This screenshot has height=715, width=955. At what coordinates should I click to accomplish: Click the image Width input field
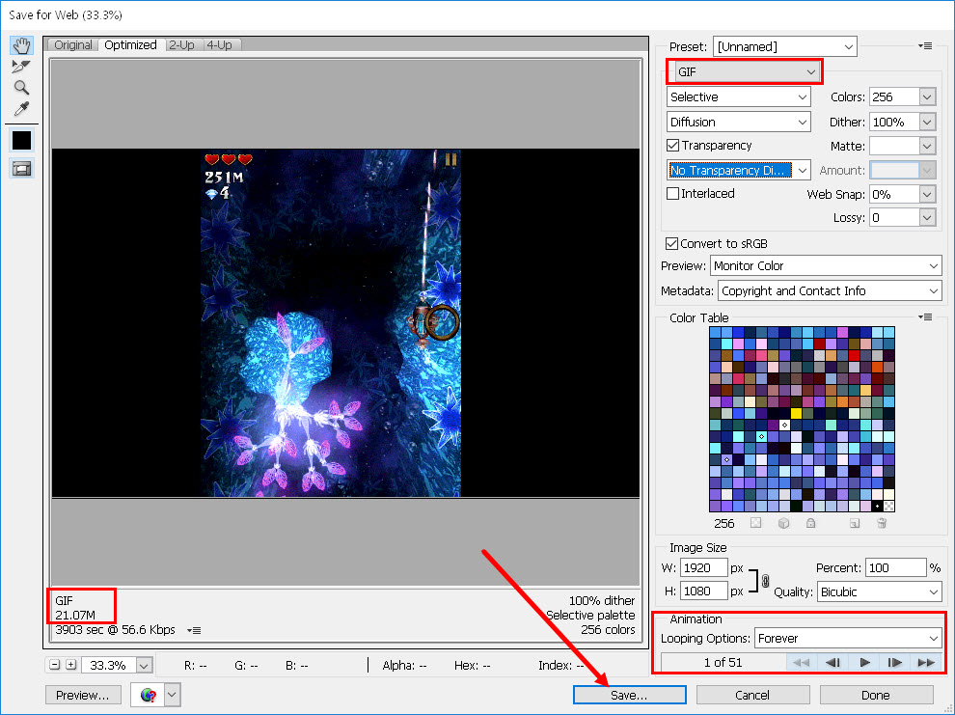tap(703, 567)
